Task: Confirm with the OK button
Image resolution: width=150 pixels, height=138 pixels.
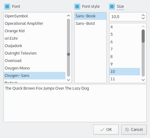Action: click(x=106, y=130)
